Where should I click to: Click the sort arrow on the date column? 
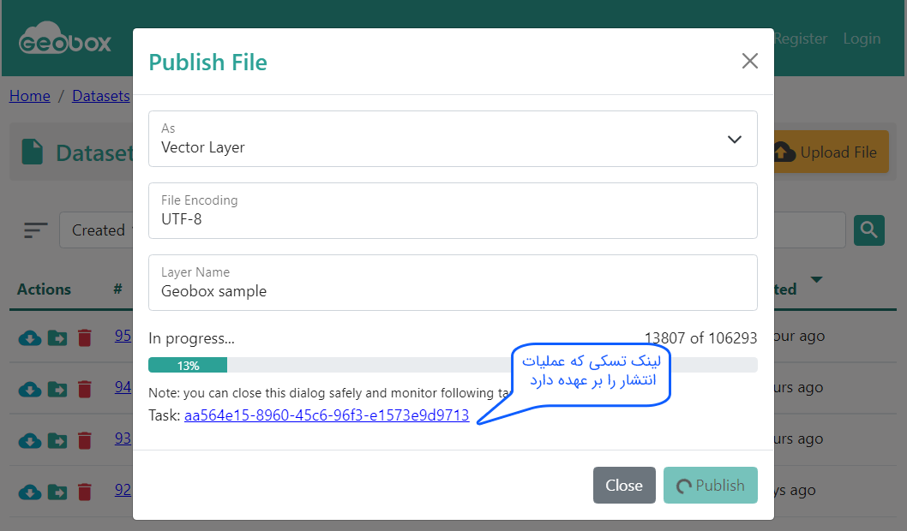point(816,280)
